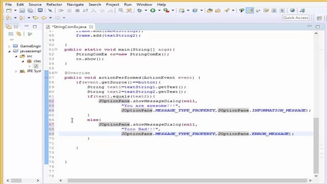
Task: Click the web browser globe icon
Action: point(292,10)
